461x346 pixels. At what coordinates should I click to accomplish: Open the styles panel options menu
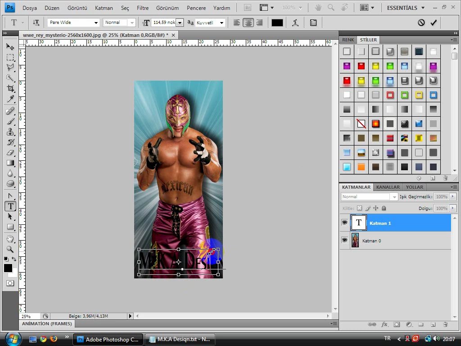[454, 40]
